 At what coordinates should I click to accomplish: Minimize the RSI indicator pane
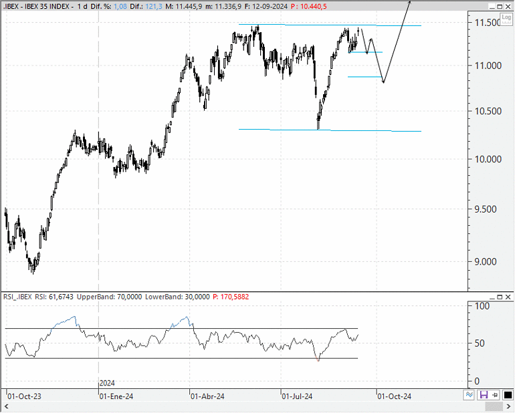tap(492, 297)
